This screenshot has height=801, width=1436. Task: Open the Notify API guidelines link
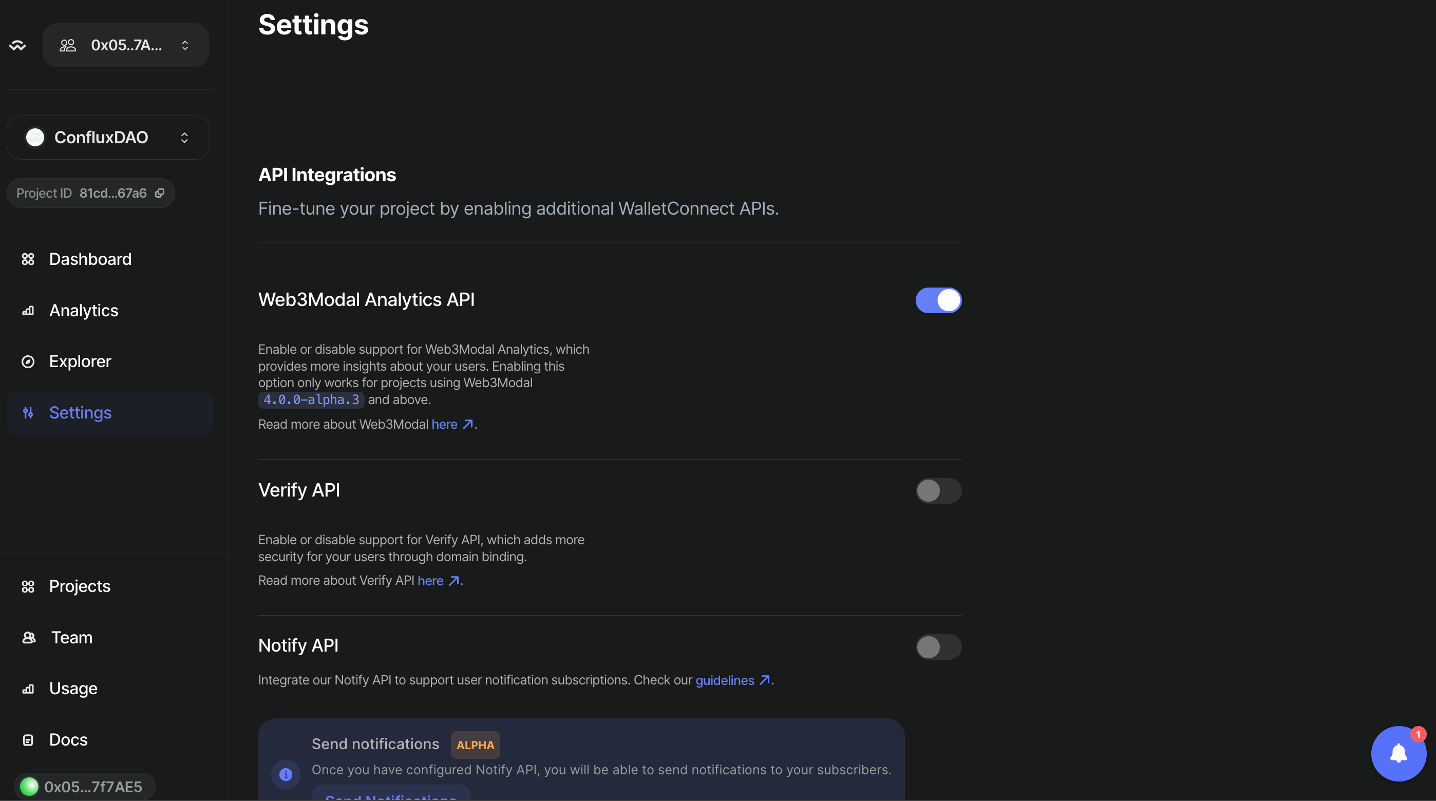[726, 680]
